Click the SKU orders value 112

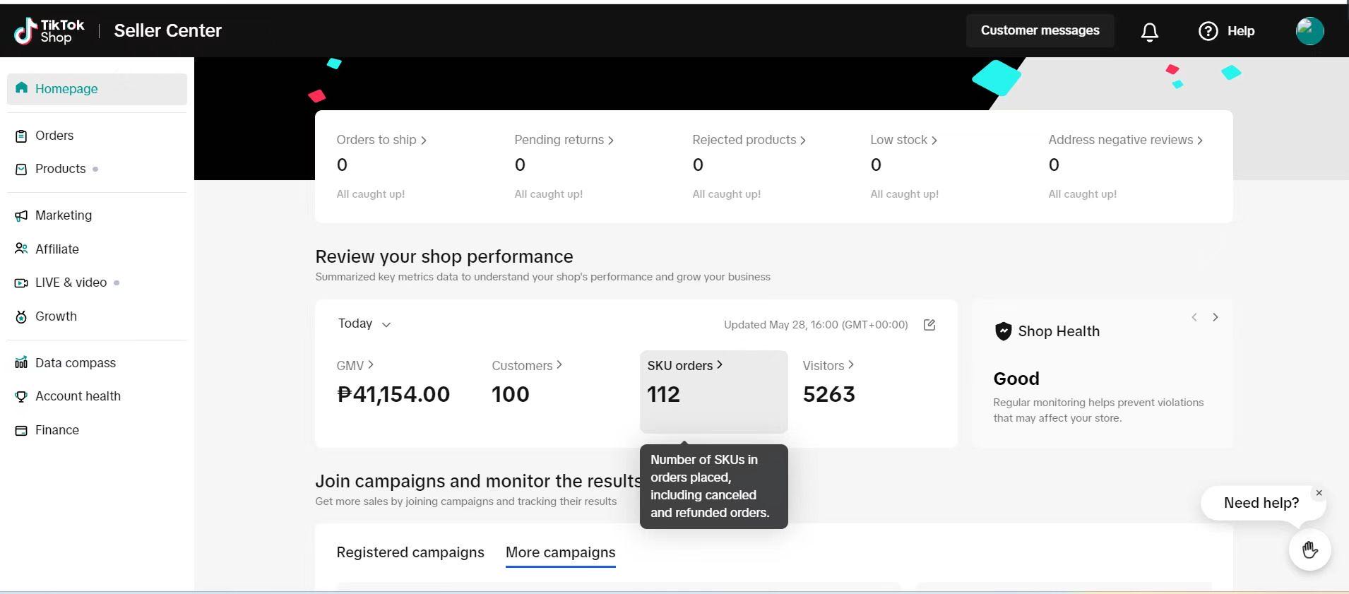click(x=664, y=394)
